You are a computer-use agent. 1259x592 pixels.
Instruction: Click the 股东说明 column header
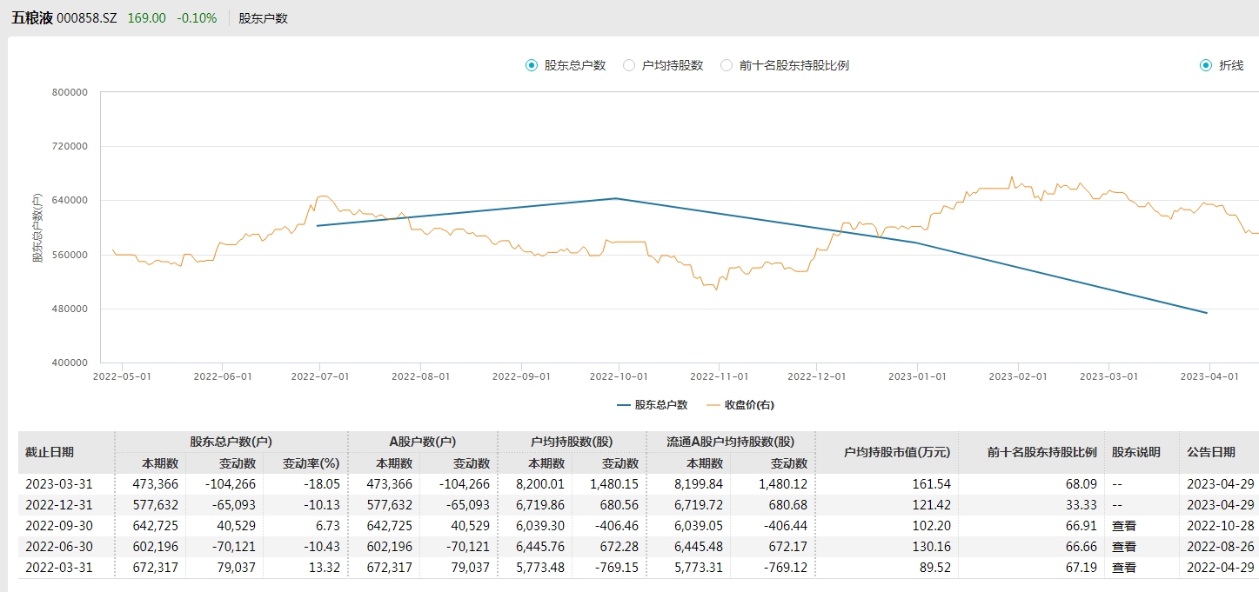click(1136, 452)
